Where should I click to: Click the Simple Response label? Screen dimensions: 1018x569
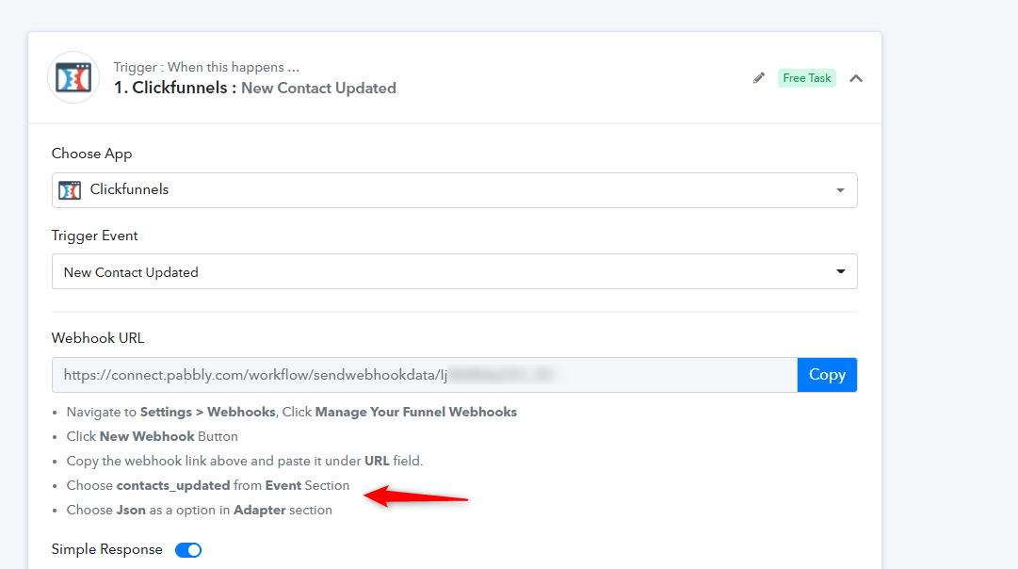(x=107, y=549)
